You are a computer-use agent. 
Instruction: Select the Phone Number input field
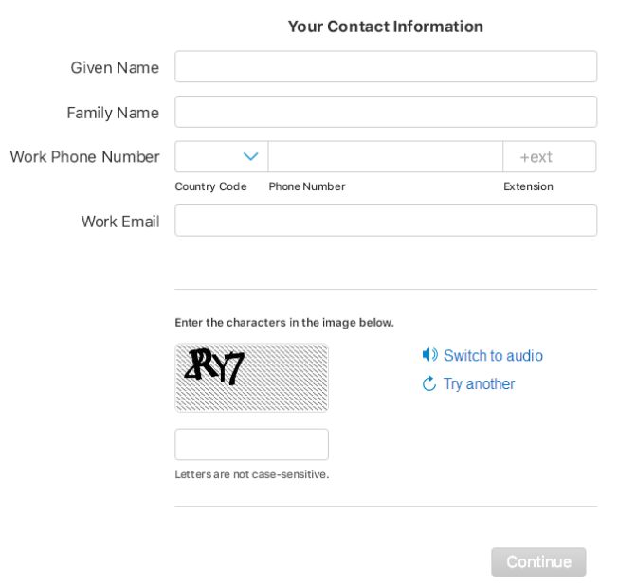click(x=386, y=156)
